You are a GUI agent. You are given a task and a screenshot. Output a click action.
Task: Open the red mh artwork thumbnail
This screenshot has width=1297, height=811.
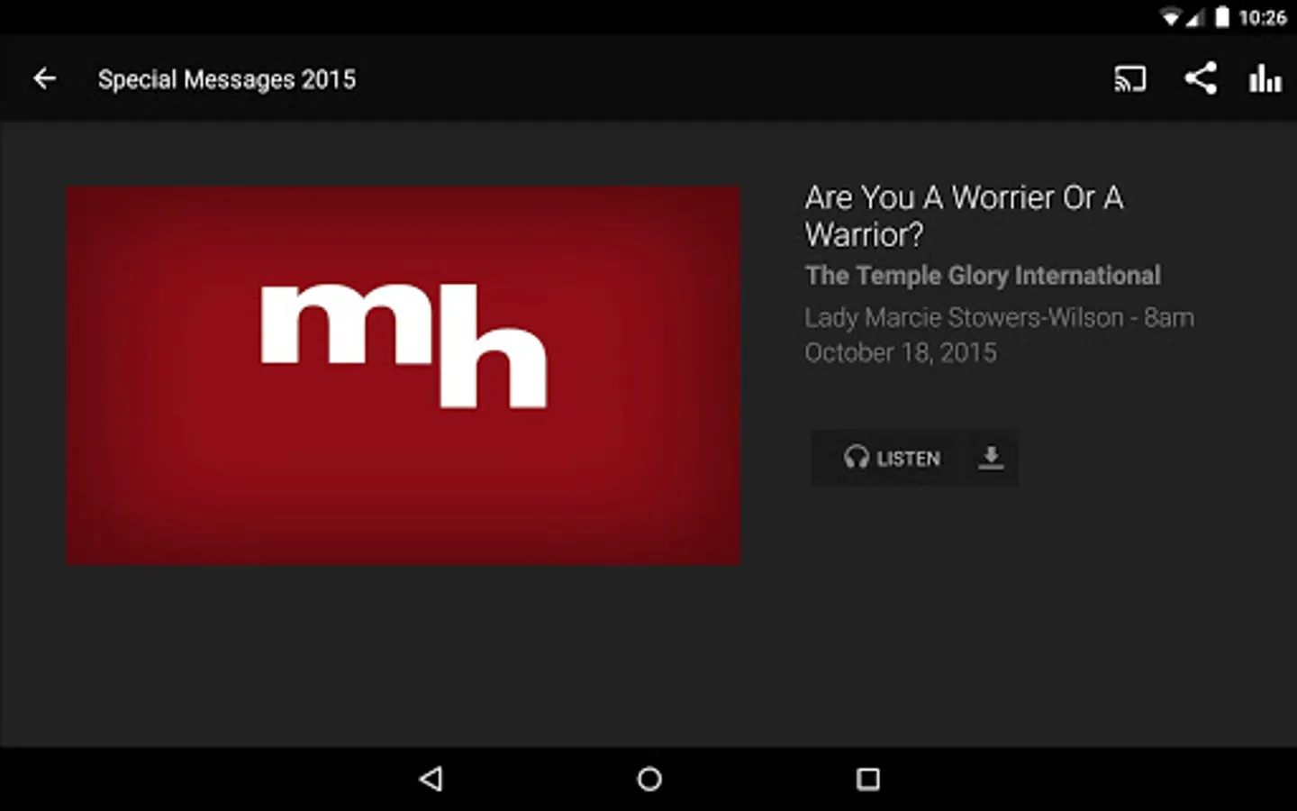[x=404, y=376]
